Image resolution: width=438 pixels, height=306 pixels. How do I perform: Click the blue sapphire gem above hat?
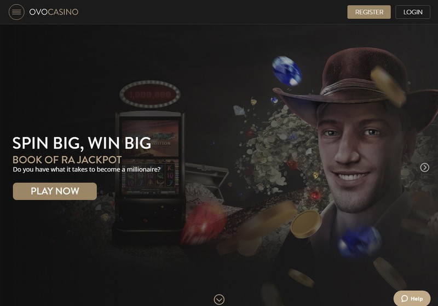287,71
